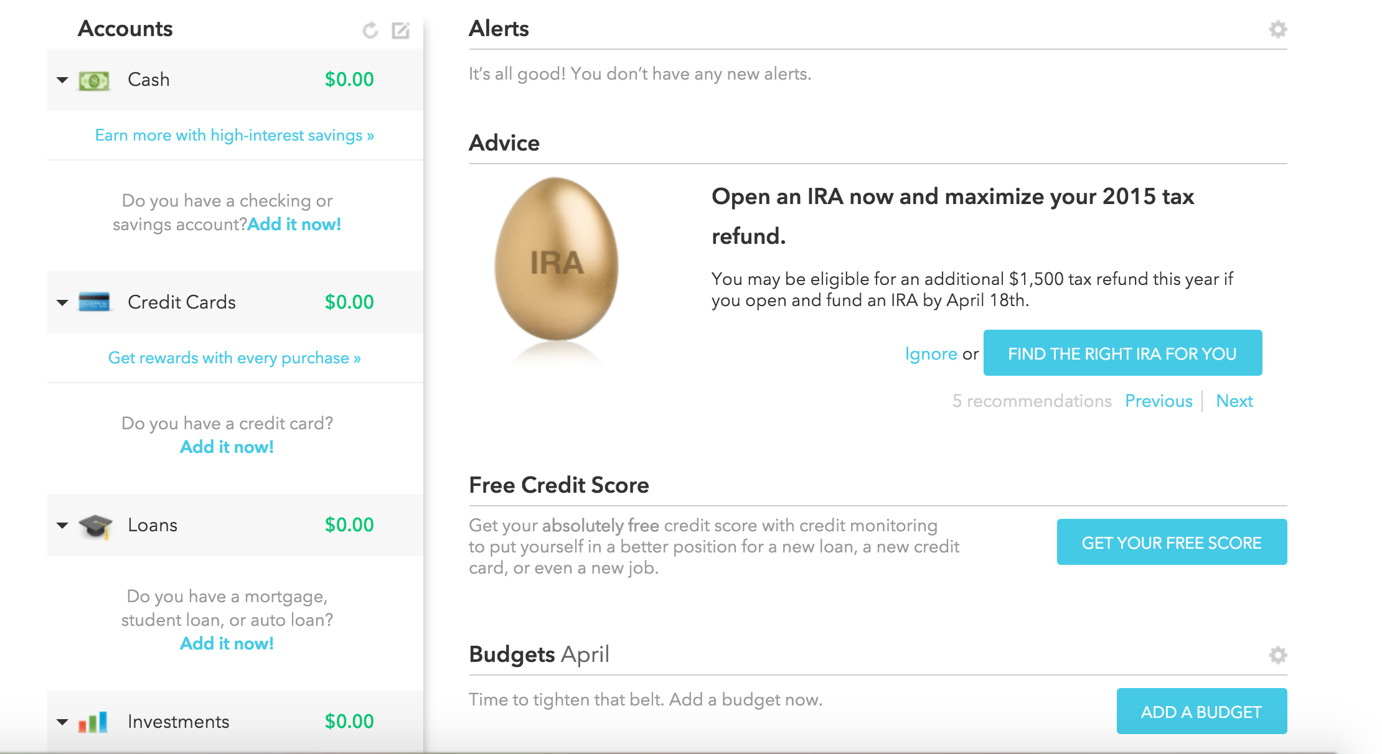This screenshot has width=1382, height=754.
Task: Open Budgets settings gear icon
Action: [1277, 655]
